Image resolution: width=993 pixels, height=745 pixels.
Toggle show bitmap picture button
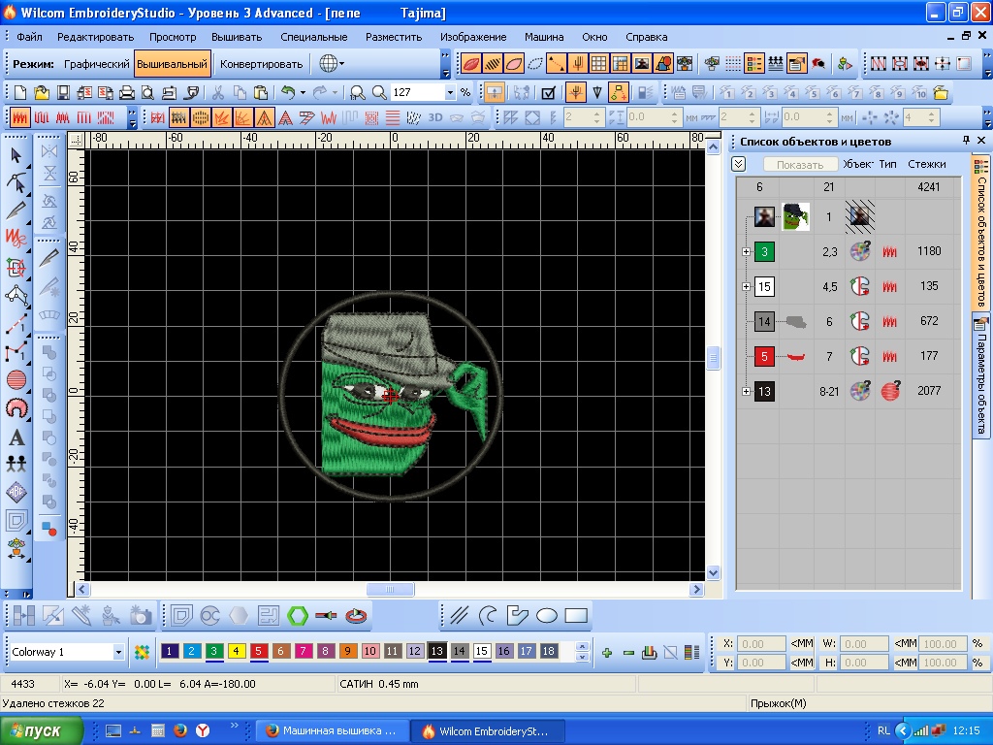(x=642, y=63)
